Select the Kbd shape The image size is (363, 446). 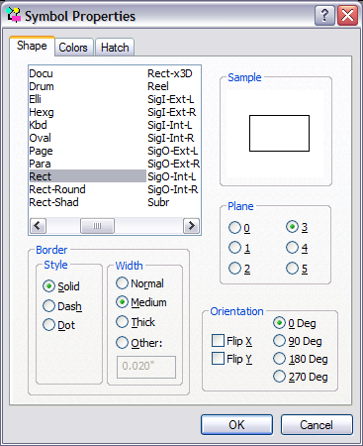[x=39, y=125]
